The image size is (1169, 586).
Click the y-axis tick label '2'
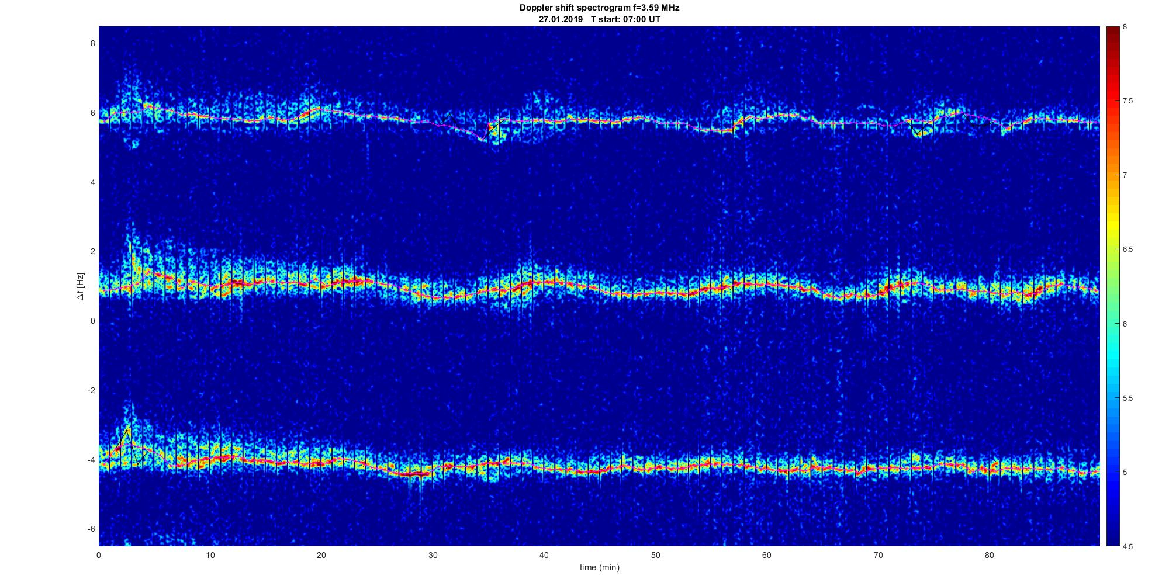pyautogui.click(x=92, y=251)
